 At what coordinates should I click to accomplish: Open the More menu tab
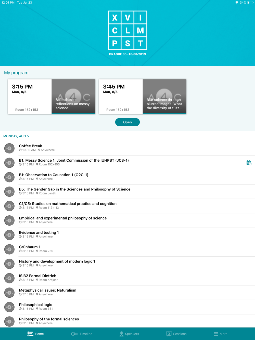coord(221,334)
